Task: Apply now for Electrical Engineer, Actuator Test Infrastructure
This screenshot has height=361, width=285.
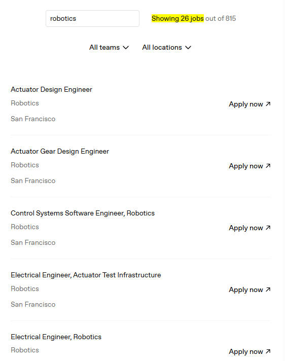Action: coord(250,290)
